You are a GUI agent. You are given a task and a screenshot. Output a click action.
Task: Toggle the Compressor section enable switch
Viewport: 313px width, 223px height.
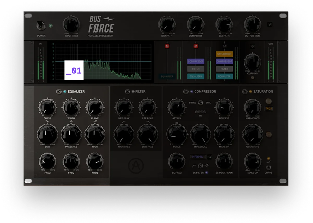pyautogui.click(x=186, y=91)
